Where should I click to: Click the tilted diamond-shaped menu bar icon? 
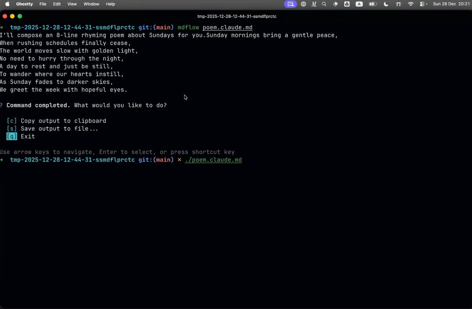pyautogui.click(x=336, y=4)
